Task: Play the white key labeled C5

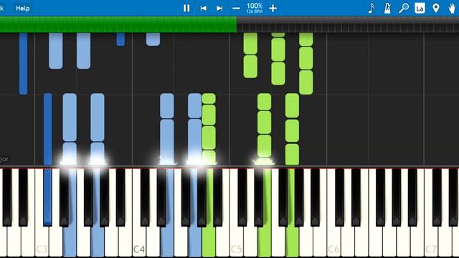Action: click(x=236, y=242)
